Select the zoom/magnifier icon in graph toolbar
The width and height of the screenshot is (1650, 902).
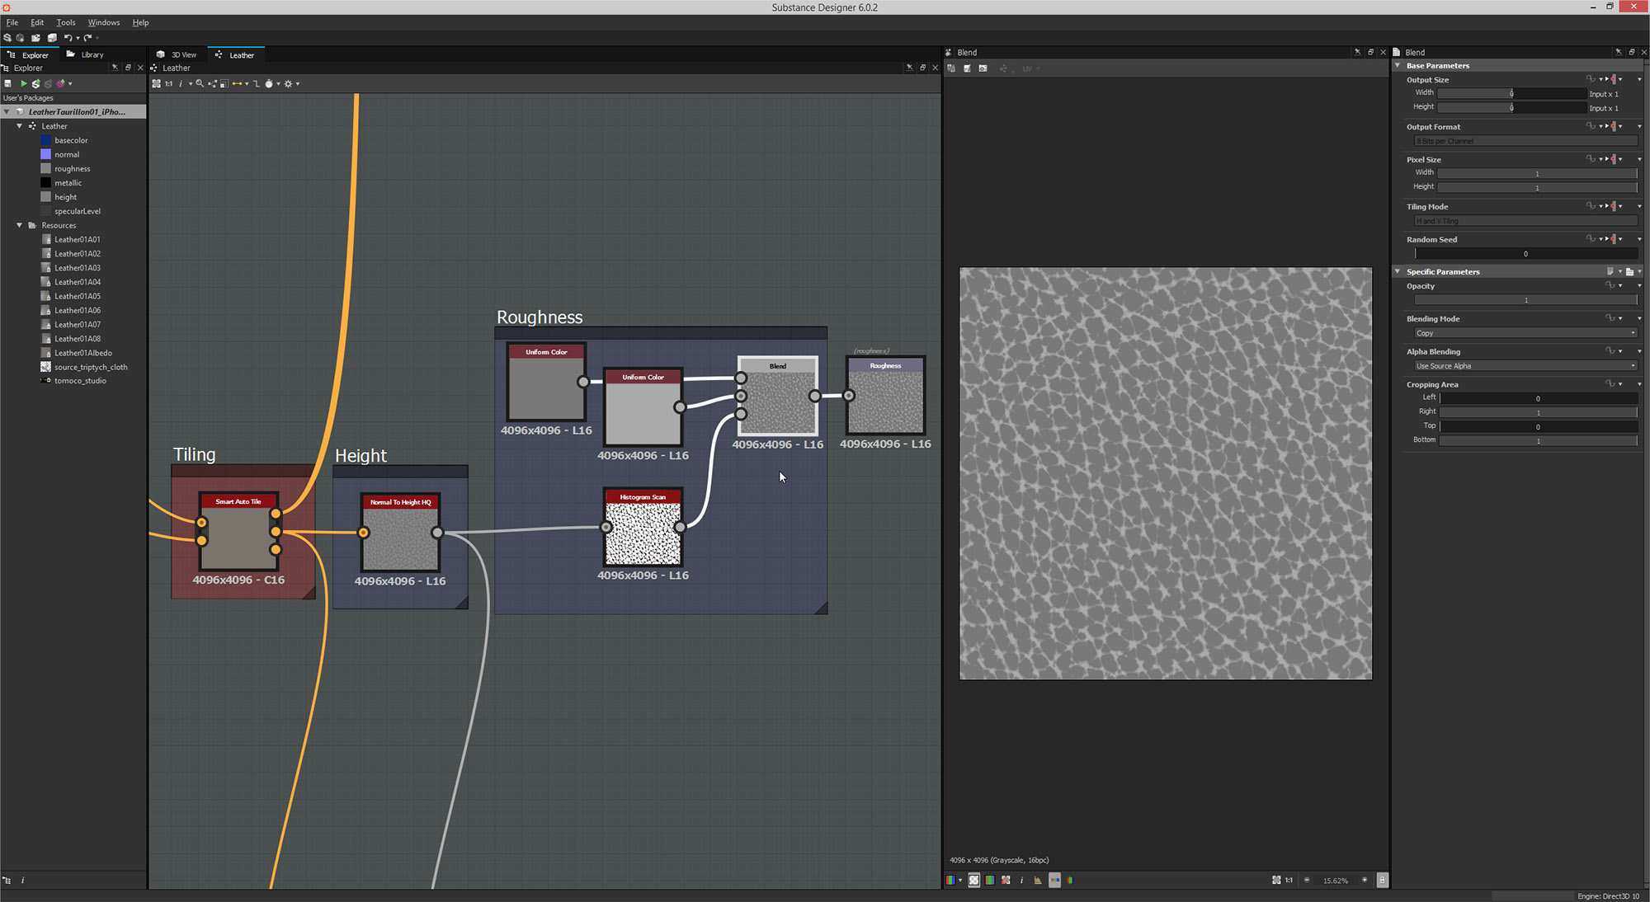[200, 83]
